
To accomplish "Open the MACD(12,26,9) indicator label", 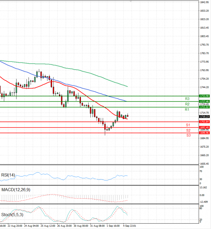I will (15, 190).
